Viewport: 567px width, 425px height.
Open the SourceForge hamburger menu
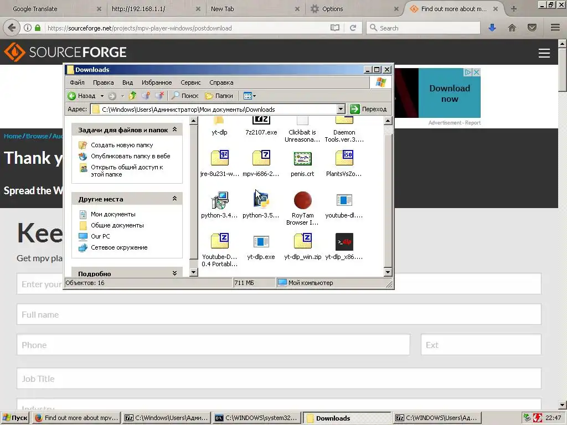click(544, 53)
